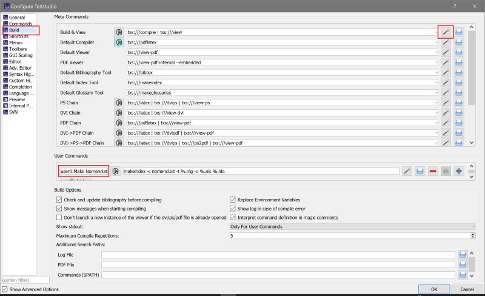Select SVN settings category
The height and width of the screenshot is (296, 485).
click(13, 112)
